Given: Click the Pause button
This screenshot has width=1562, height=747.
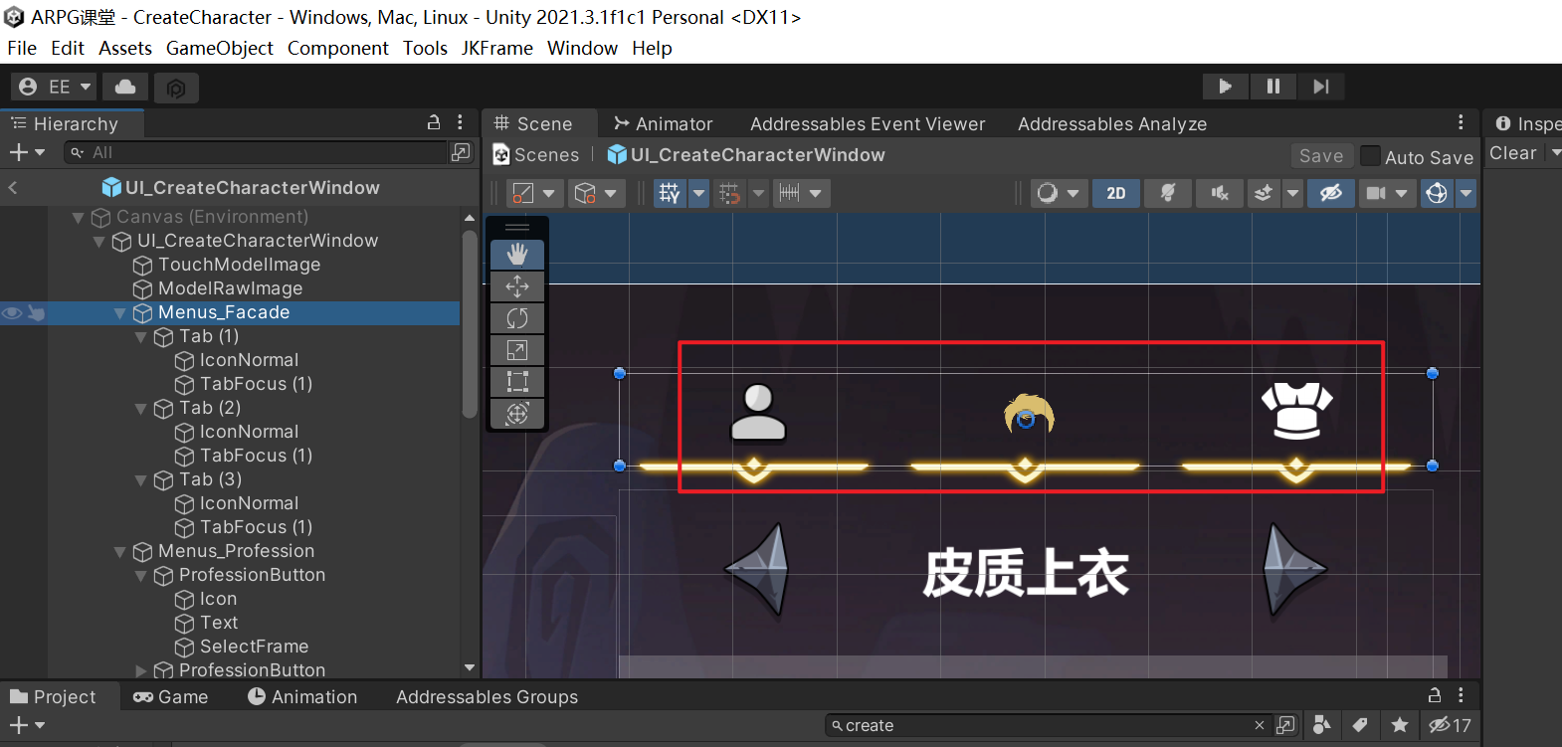Looking at the screenshot, I should 1272,87.
